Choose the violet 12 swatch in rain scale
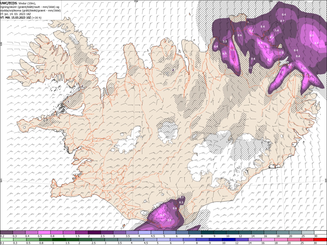The height and width of the screenshot is (245, 327). 241,240
